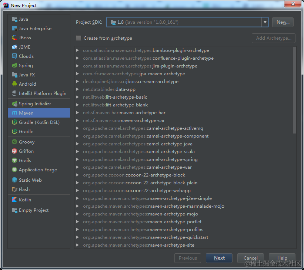Choose the Grails icon
The image size is (304, 270).
click(14, 161)
